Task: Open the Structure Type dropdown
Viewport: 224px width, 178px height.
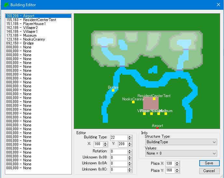Action: point(181,142)
